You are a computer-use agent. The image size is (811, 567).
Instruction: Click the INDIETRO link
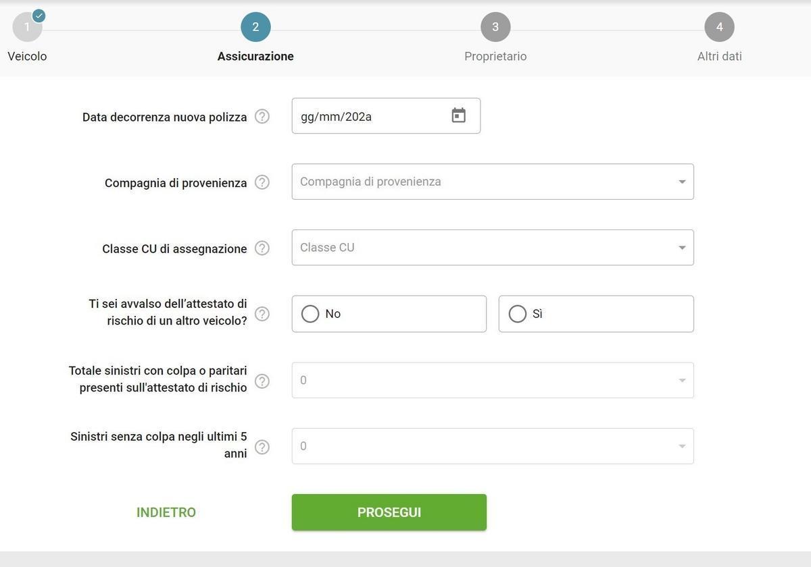pyautogui.click(x=166, y=512)
